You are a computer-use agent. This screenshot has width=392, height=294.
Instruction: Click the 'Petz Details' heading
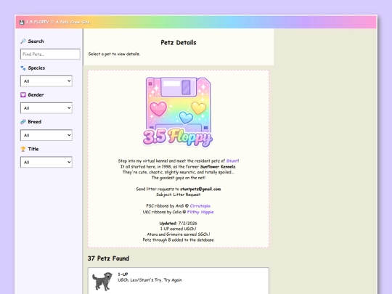click(179, 43)
